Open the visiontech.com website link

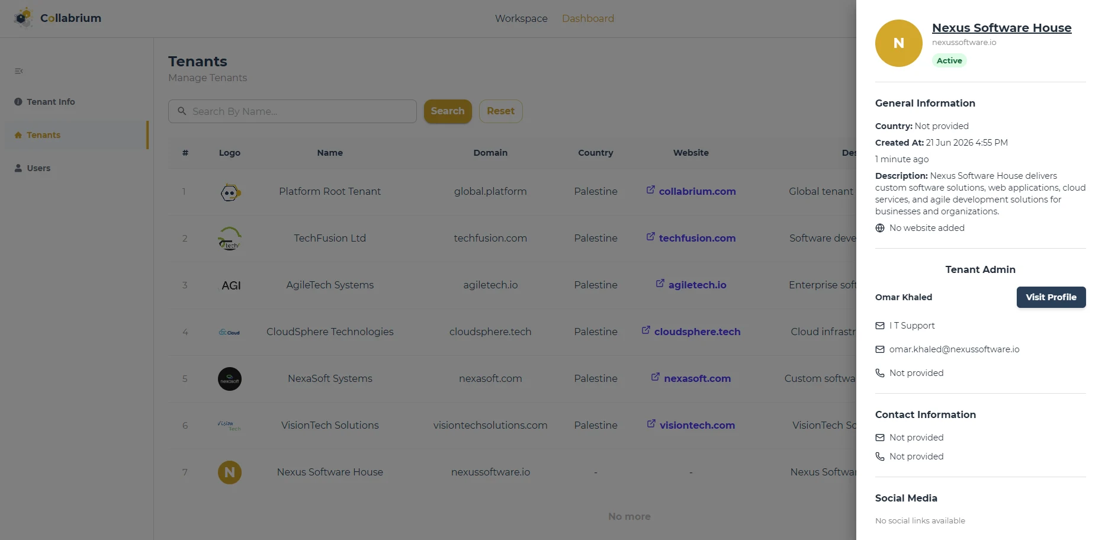tap(691, 425)
